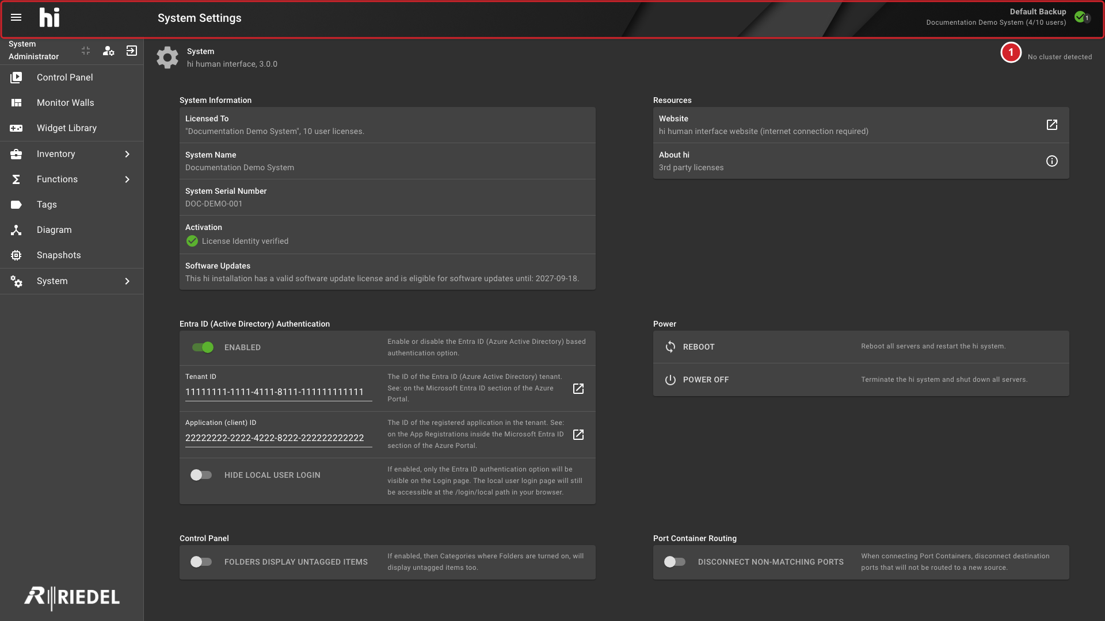Expand the Functions submenu chevron
This screenshot has width=1105, height=621.
127,179
